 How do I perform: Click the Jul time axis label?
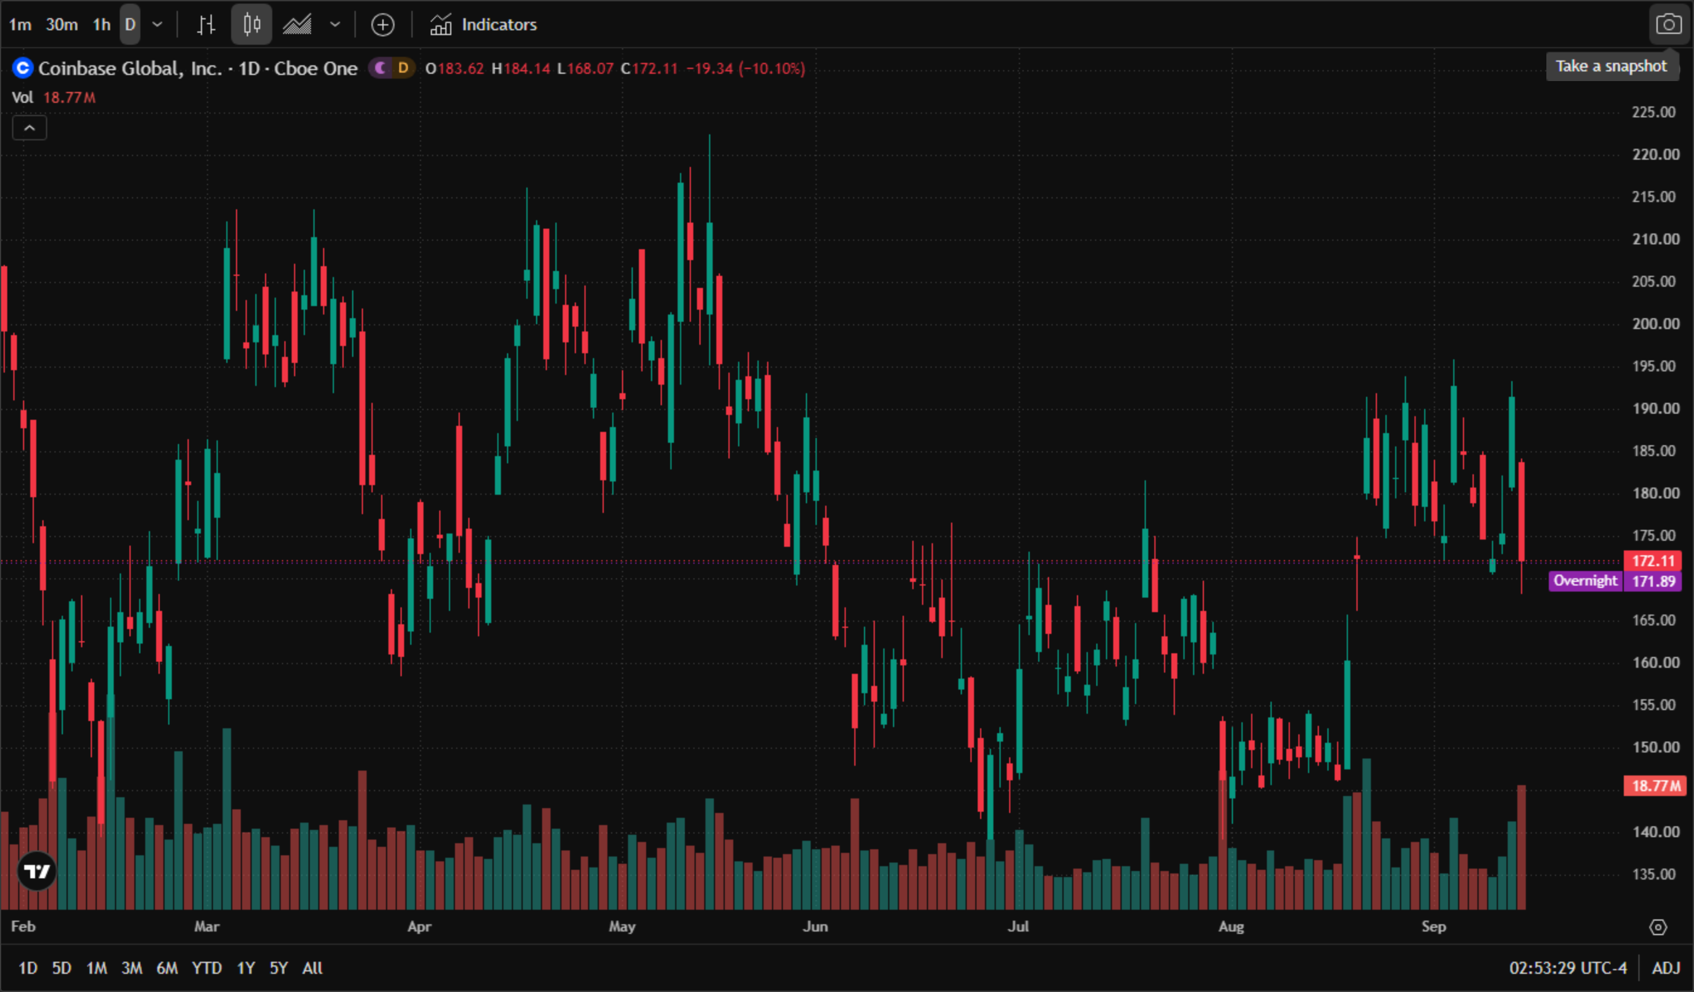[1018, 926]
